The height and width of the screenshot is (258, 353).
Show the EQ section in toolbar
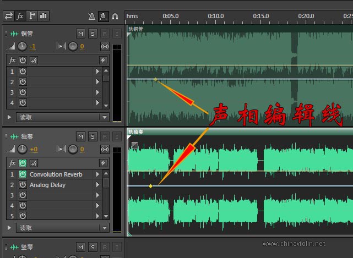(x=44, y=16)
